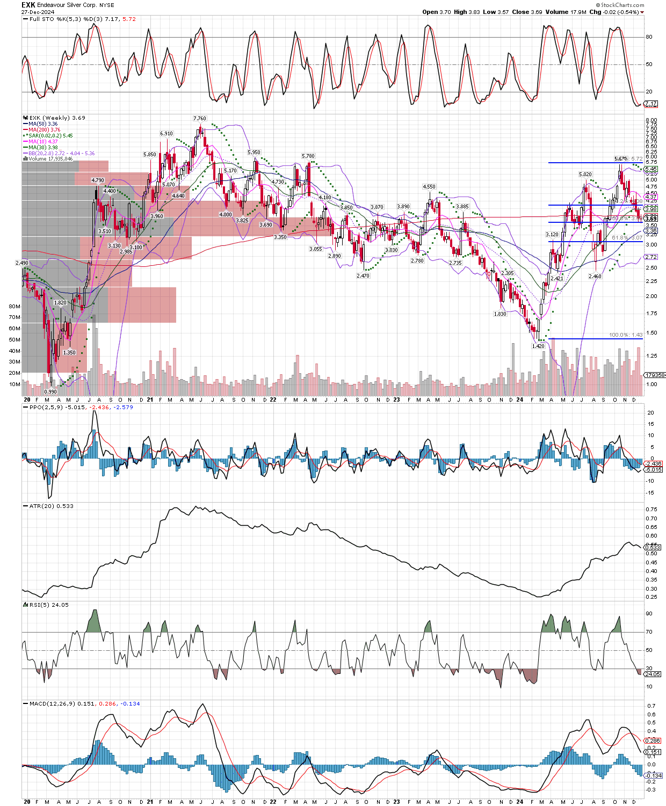Viewport: 666px width, 806px height.
Task: Click the 7.760 peak price annotation
Action: click(x=200, y=118)
